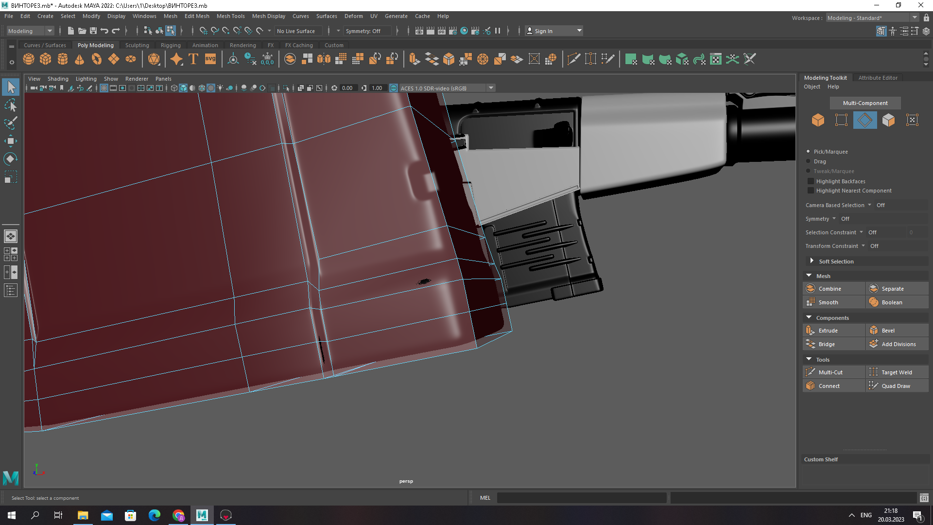Click the Undo arrow in status line
Viewport: 933px width, 525px height.
click(x=104, y=31)
